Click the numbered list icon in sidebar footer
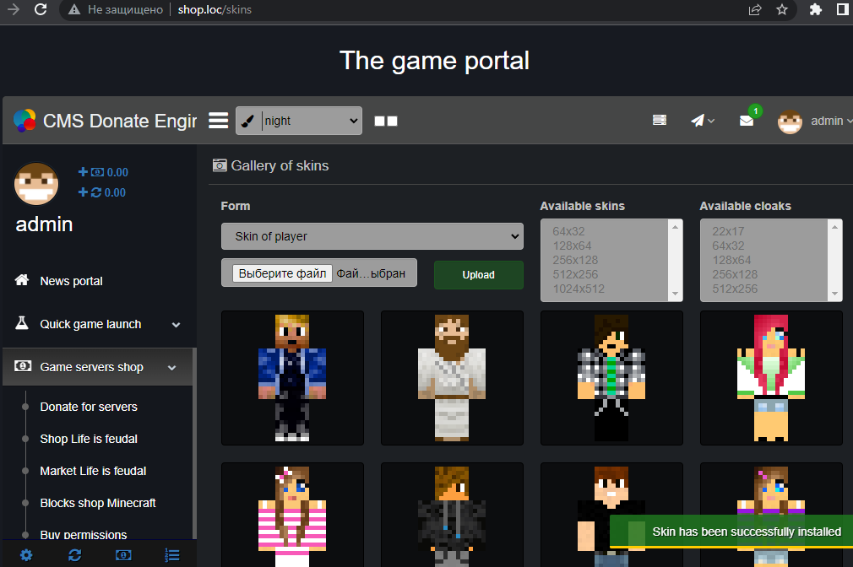The height and width of the screenshot is (567, 853). tap(172, 554)
